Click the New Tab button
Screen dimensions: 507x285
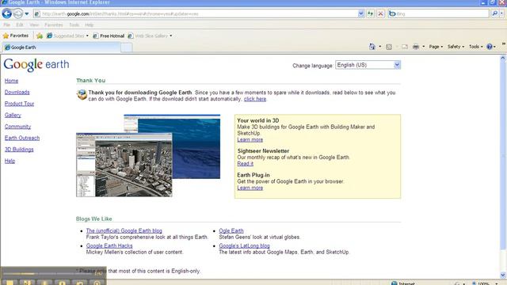[127, 47]
